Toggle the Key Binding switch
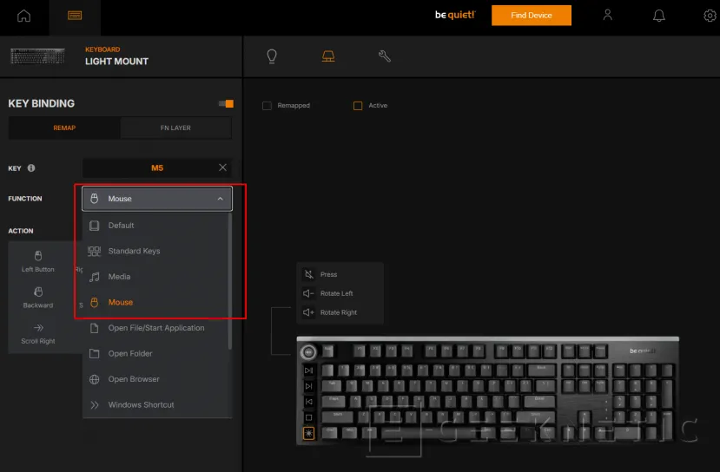Image resolution: width=720 pixels, height=472 pixels. click(x=226, y=104)
